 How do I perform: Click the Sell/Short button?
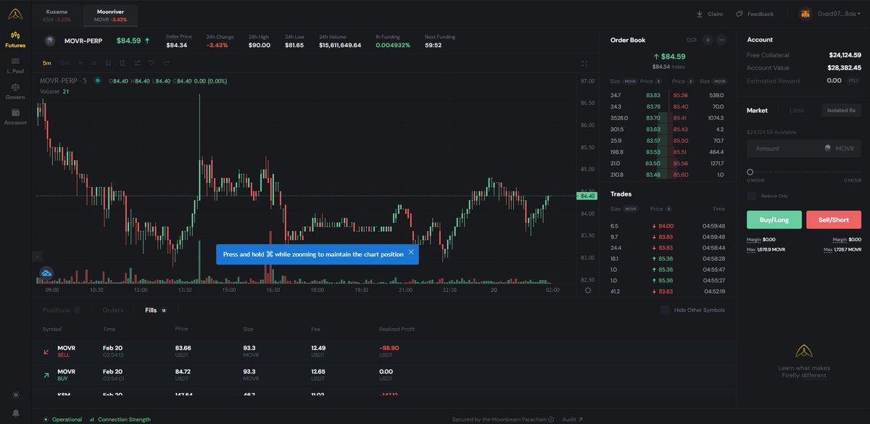pos(834,220)
